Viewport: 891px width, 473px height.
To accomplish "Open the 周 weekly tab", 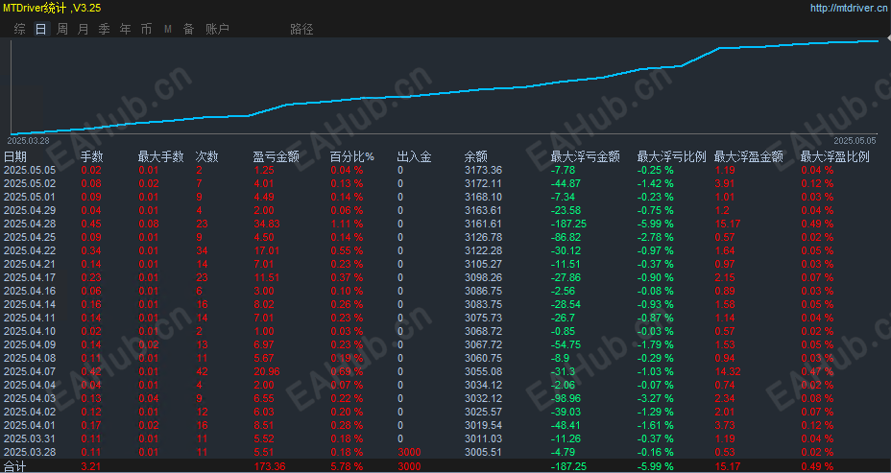I will point(62,30).
